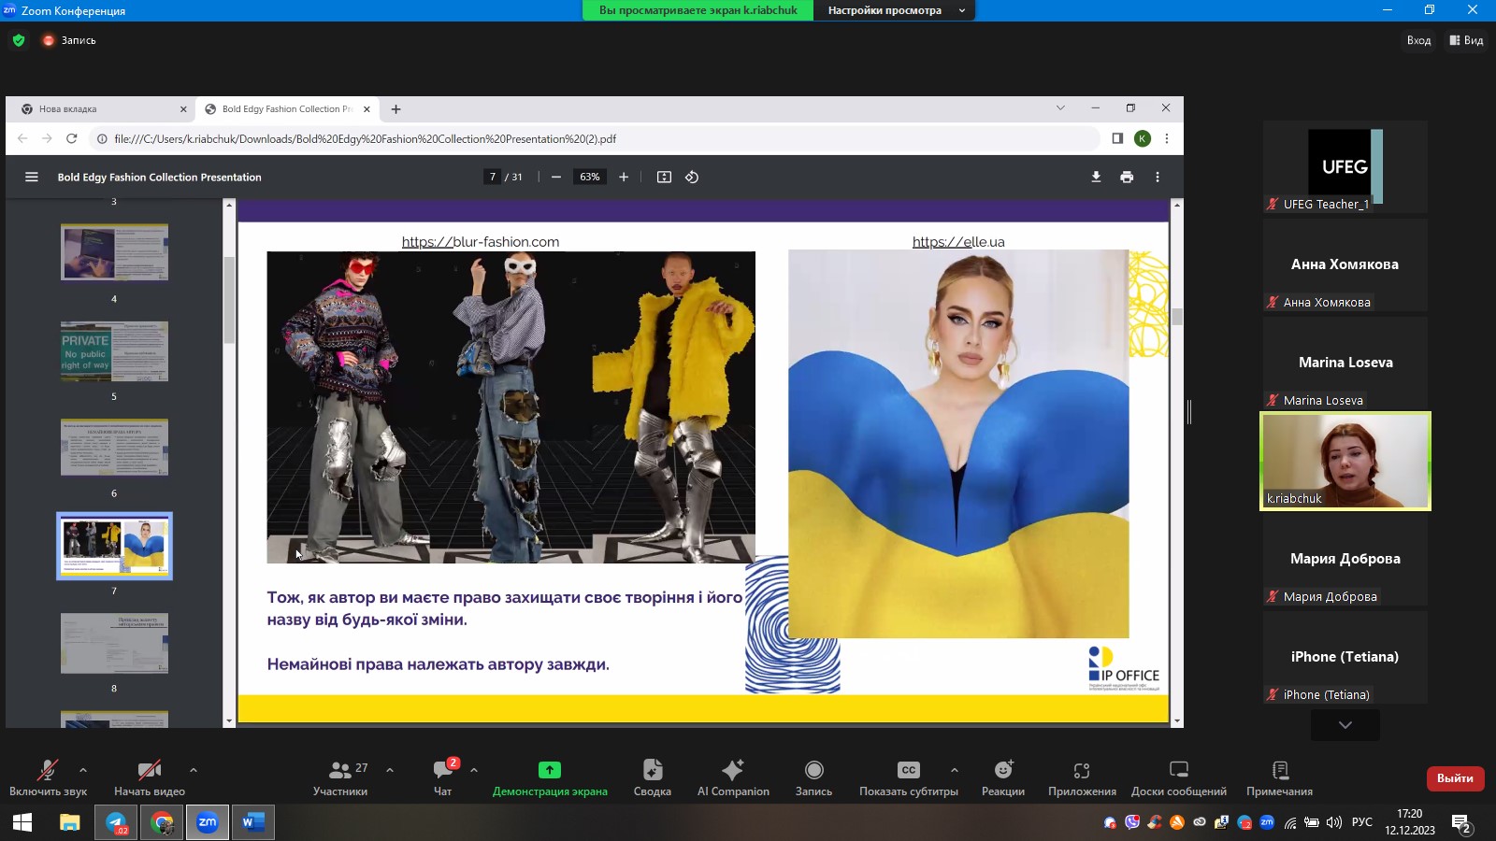Toggle PDF sidebar hamburger menu
This screenshot has height=841, width=1496.
click(x=32, y=177)
